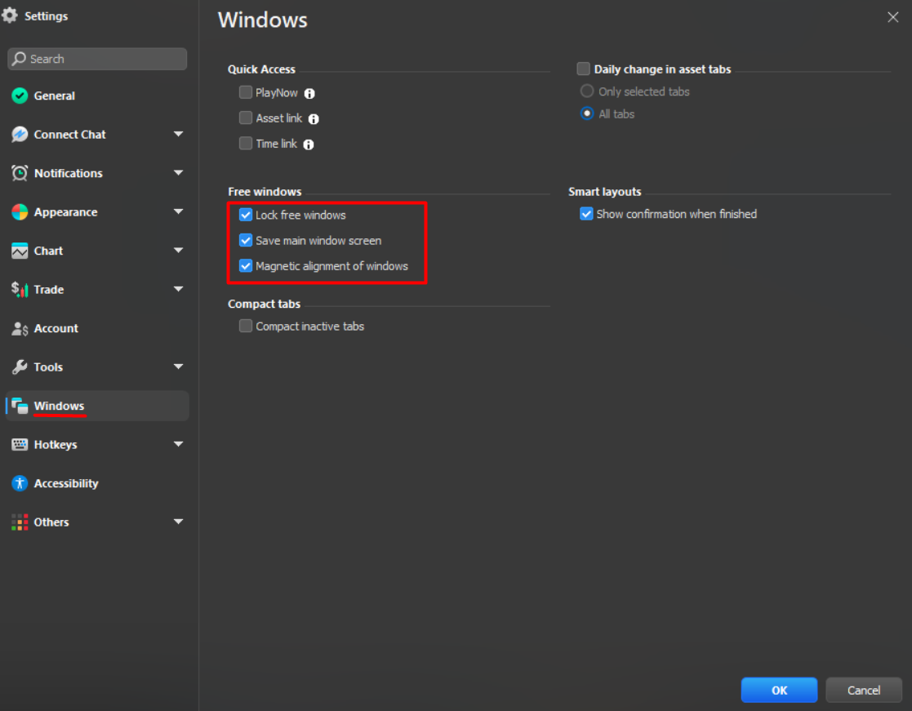Select the All tabs radio button
This screenshot has height=711, width=912.
click(x=587, y=113)
